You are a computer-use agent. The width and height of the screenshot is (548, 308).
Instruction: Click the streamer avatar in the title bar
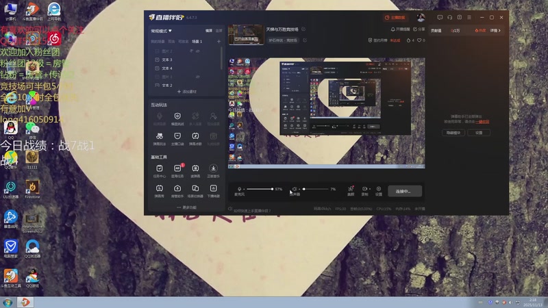[x=421, y=17]
